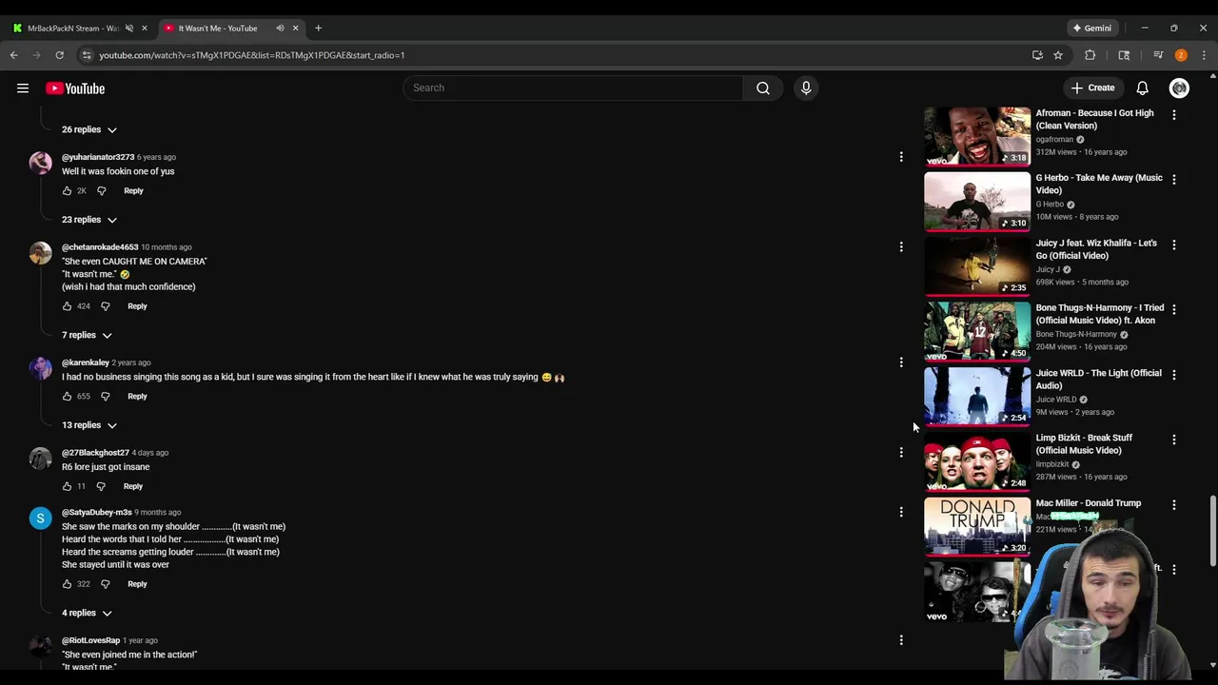Go to YouTube home via logo

point(75,88)
